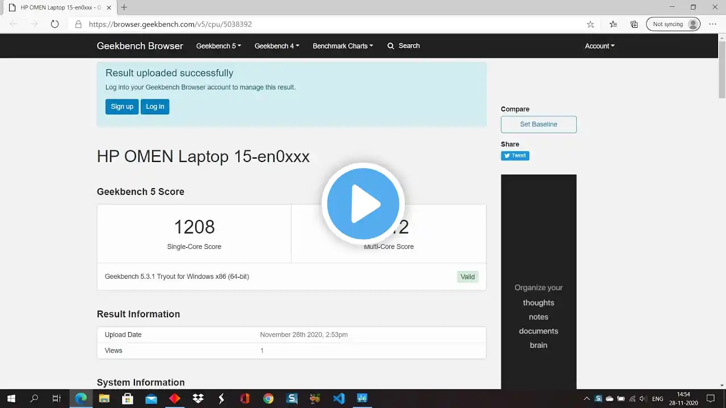726x408 pixels.
Task: Select the HP OMEN Laptop browser tab
Action: click(x=59, y=7)
